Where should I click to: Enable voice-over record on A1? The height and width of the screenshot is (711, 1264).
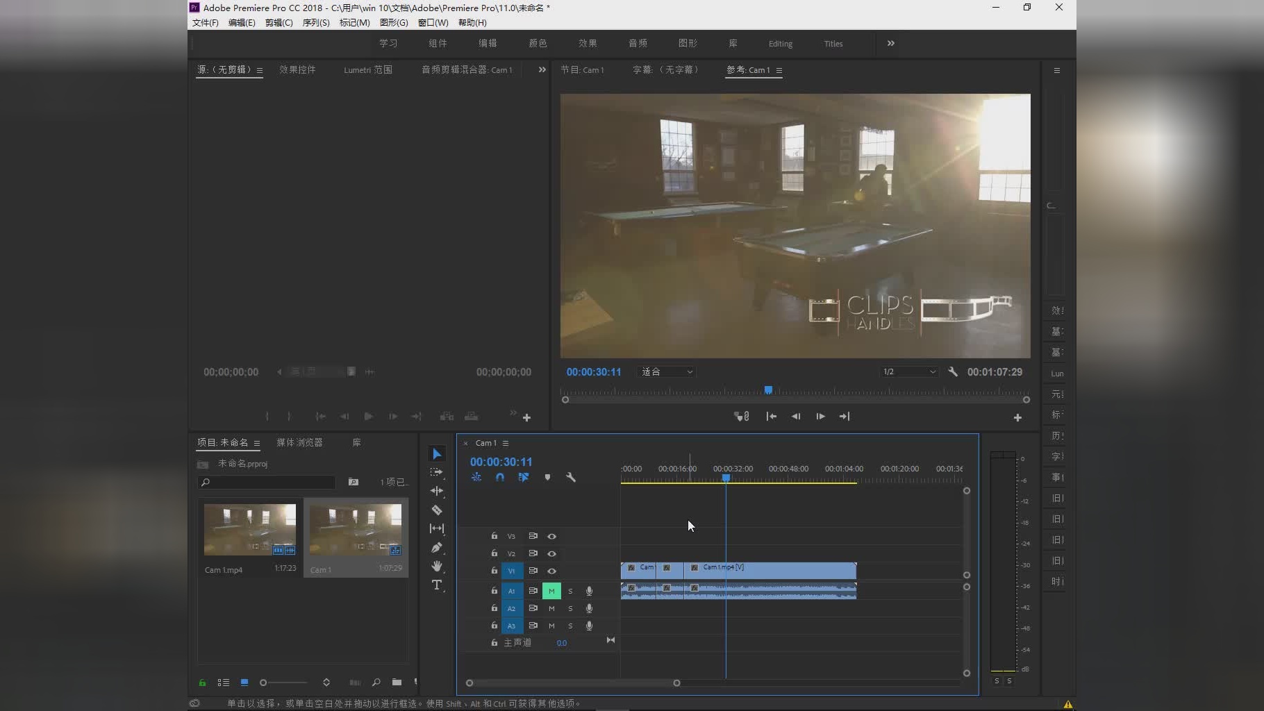[589, 591]
